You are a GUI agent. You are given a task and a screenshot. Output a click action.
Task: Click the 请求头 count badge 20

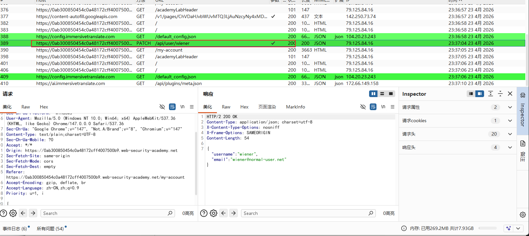[494, 134]
